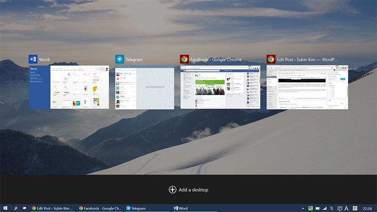Screen dimensions: 377x212
Task: Open the battery status tray icon
Action: [x=318, y=208]
